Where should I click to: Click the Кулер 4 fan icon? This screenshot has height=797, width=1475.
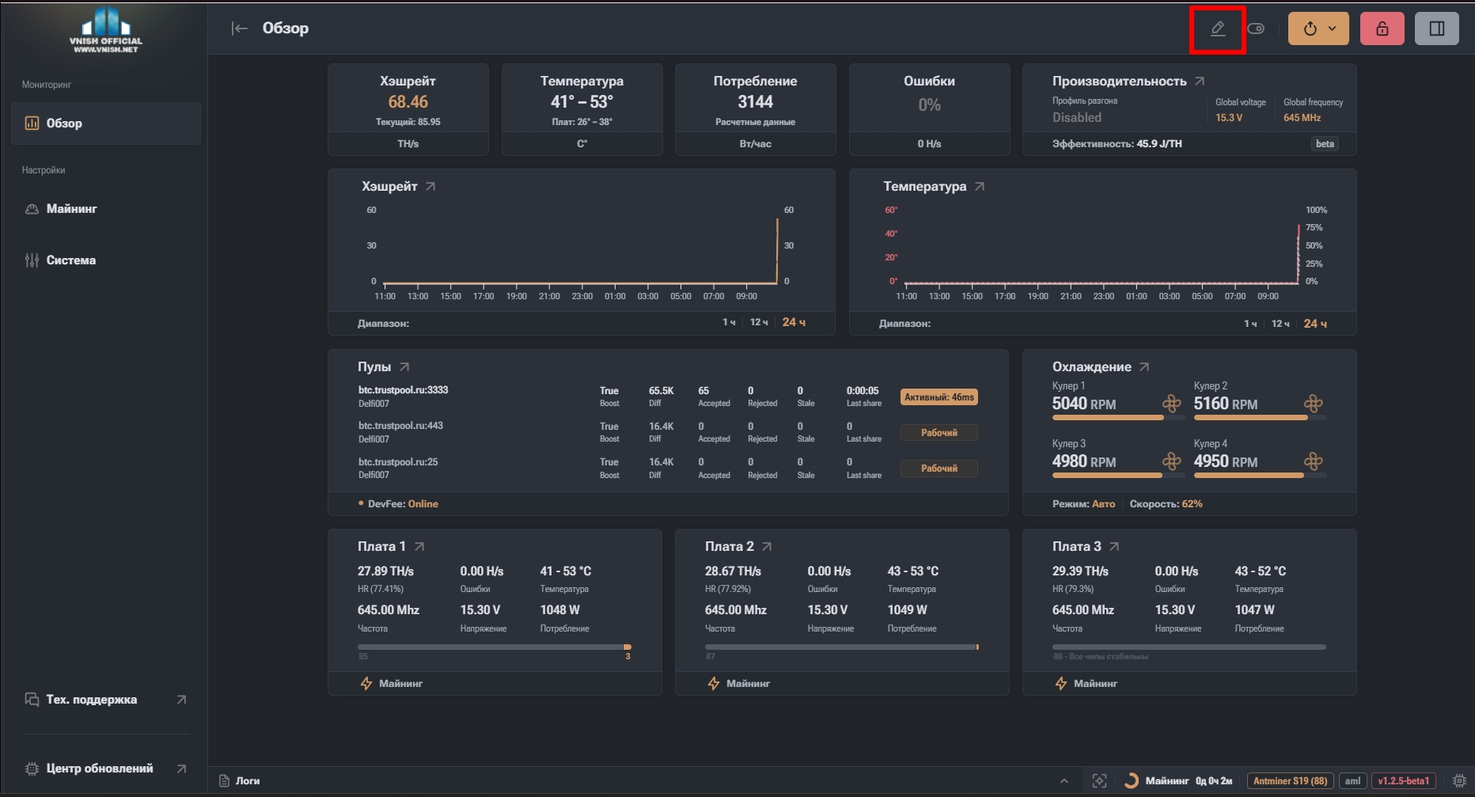[x=1314, y=461]
